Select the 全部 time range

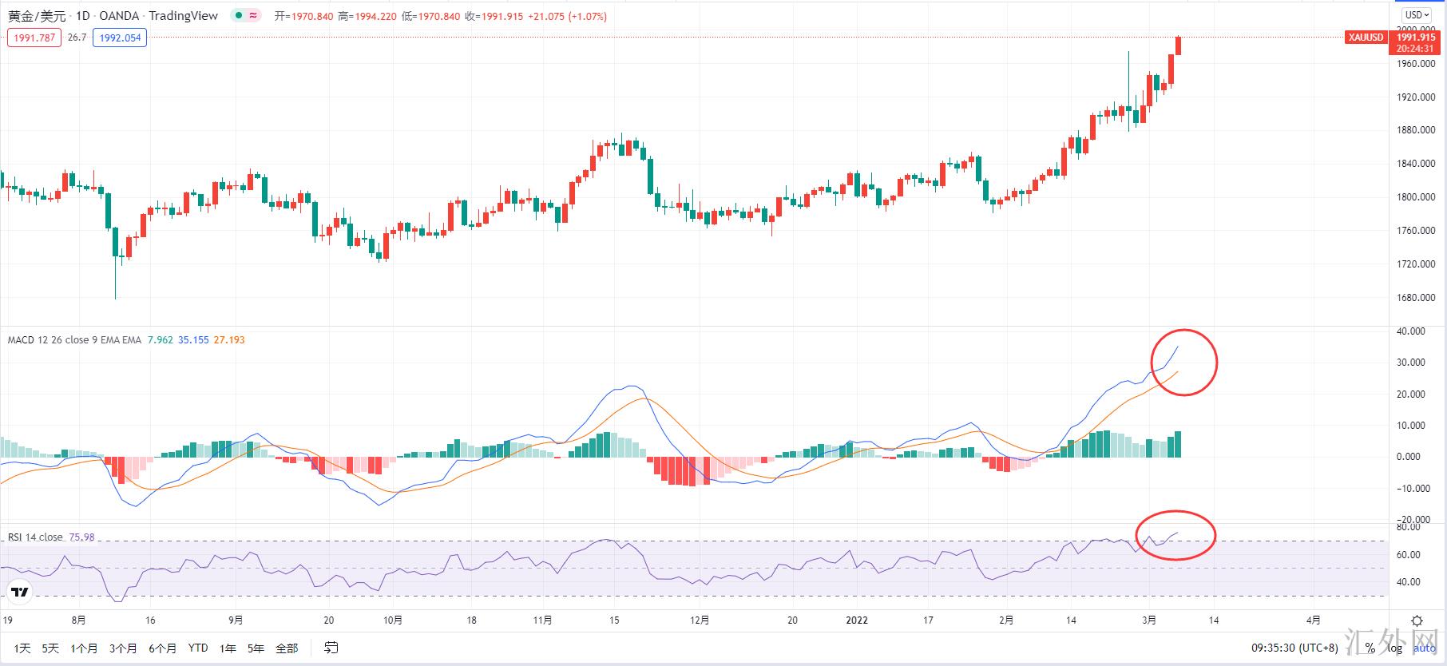[287, 648]
